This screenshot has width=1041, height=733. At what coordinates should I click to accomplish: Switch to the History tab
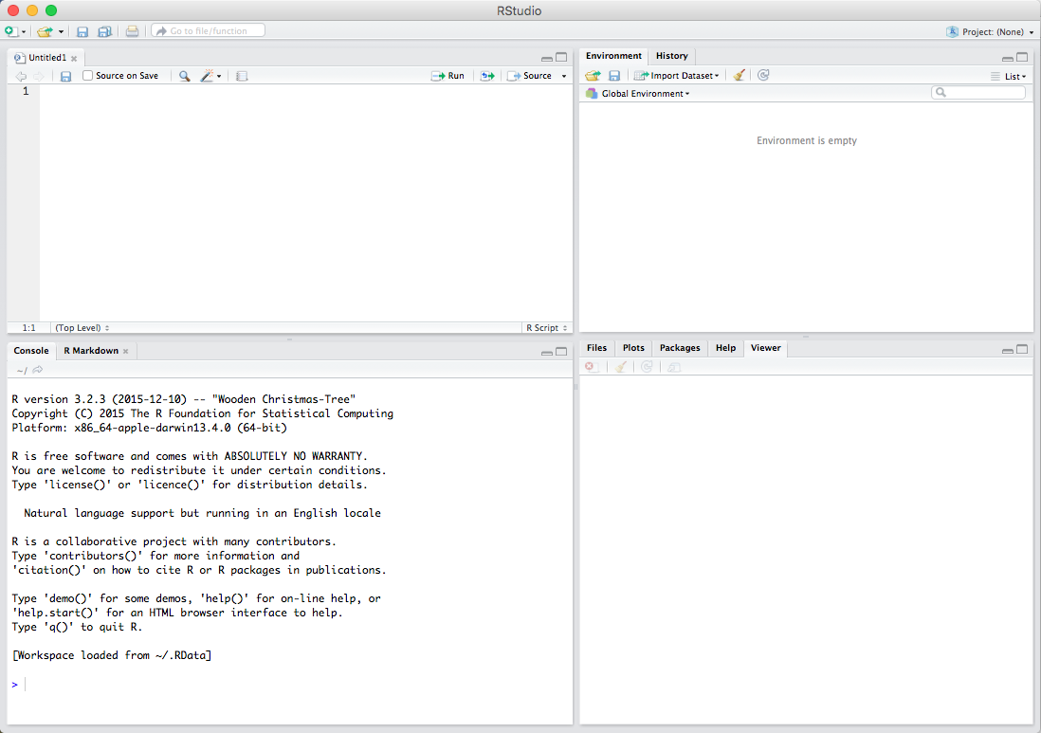pyautogui.click(x=671, y=56)
